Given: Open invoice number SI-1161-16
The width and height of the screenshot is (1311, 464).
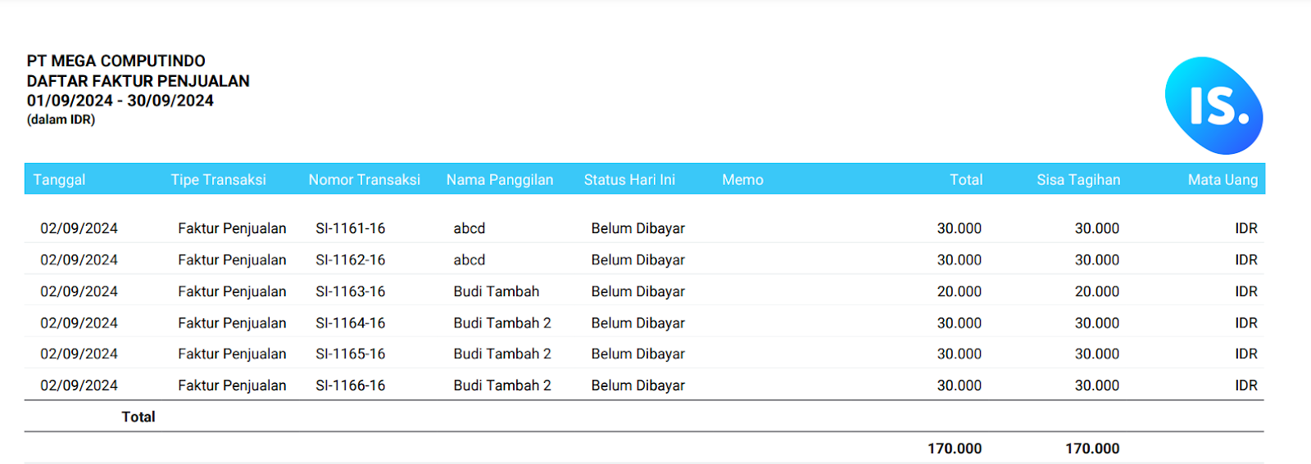Looking at the screenshot, I should pos(350,228).
